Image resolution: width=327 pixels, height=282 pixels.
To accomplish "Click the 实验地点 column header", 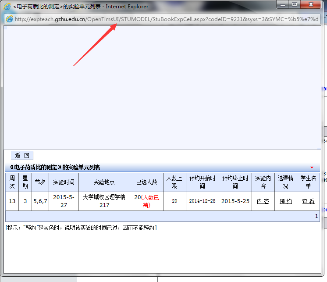I will (x=104, y=182).
